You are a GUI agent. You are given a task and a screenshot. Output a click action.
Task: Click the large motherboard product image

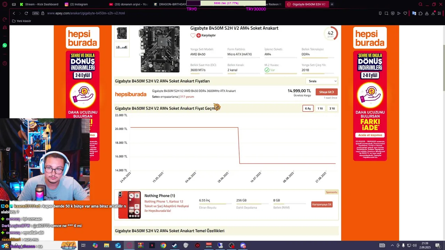(160, 49)
